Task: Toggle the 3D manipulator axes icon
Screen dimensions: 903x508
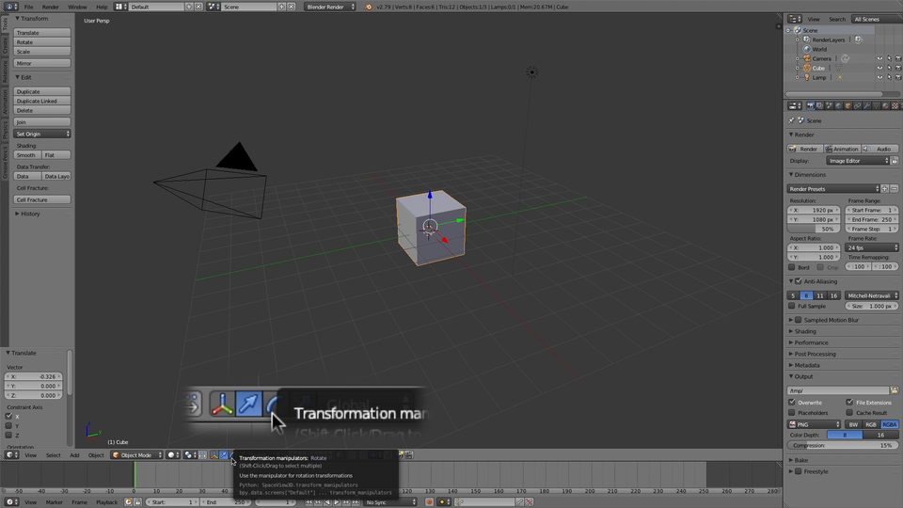Action: pos(214,455)
